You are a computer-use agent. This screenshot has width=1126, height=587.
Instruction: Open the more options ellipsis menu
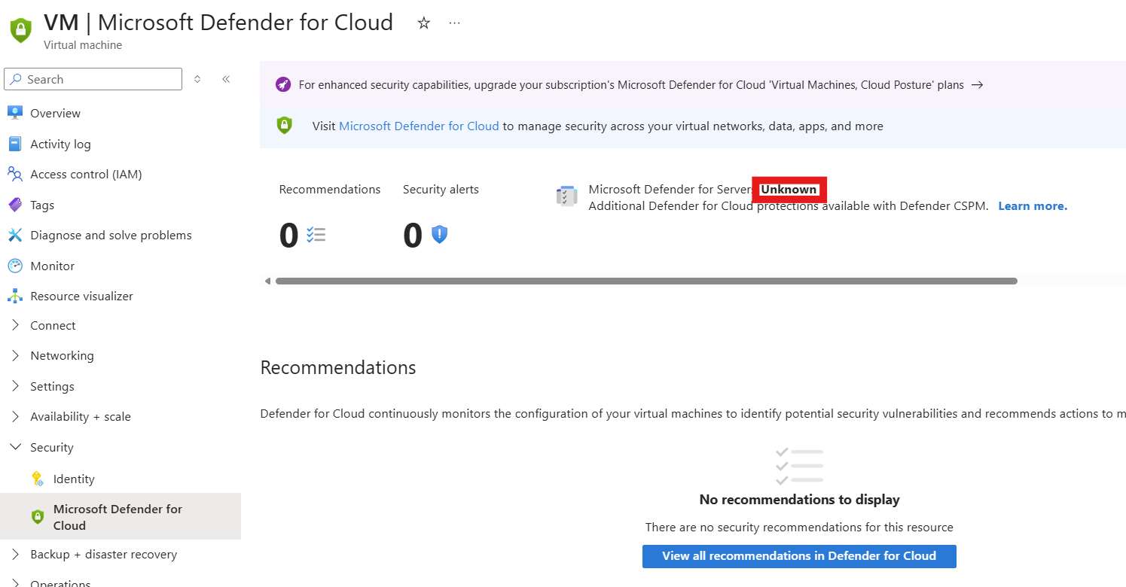tap(454, 23)
